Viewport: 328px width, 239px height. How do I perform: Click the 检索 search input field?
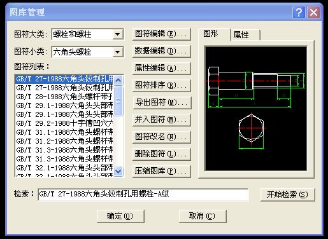143,195
